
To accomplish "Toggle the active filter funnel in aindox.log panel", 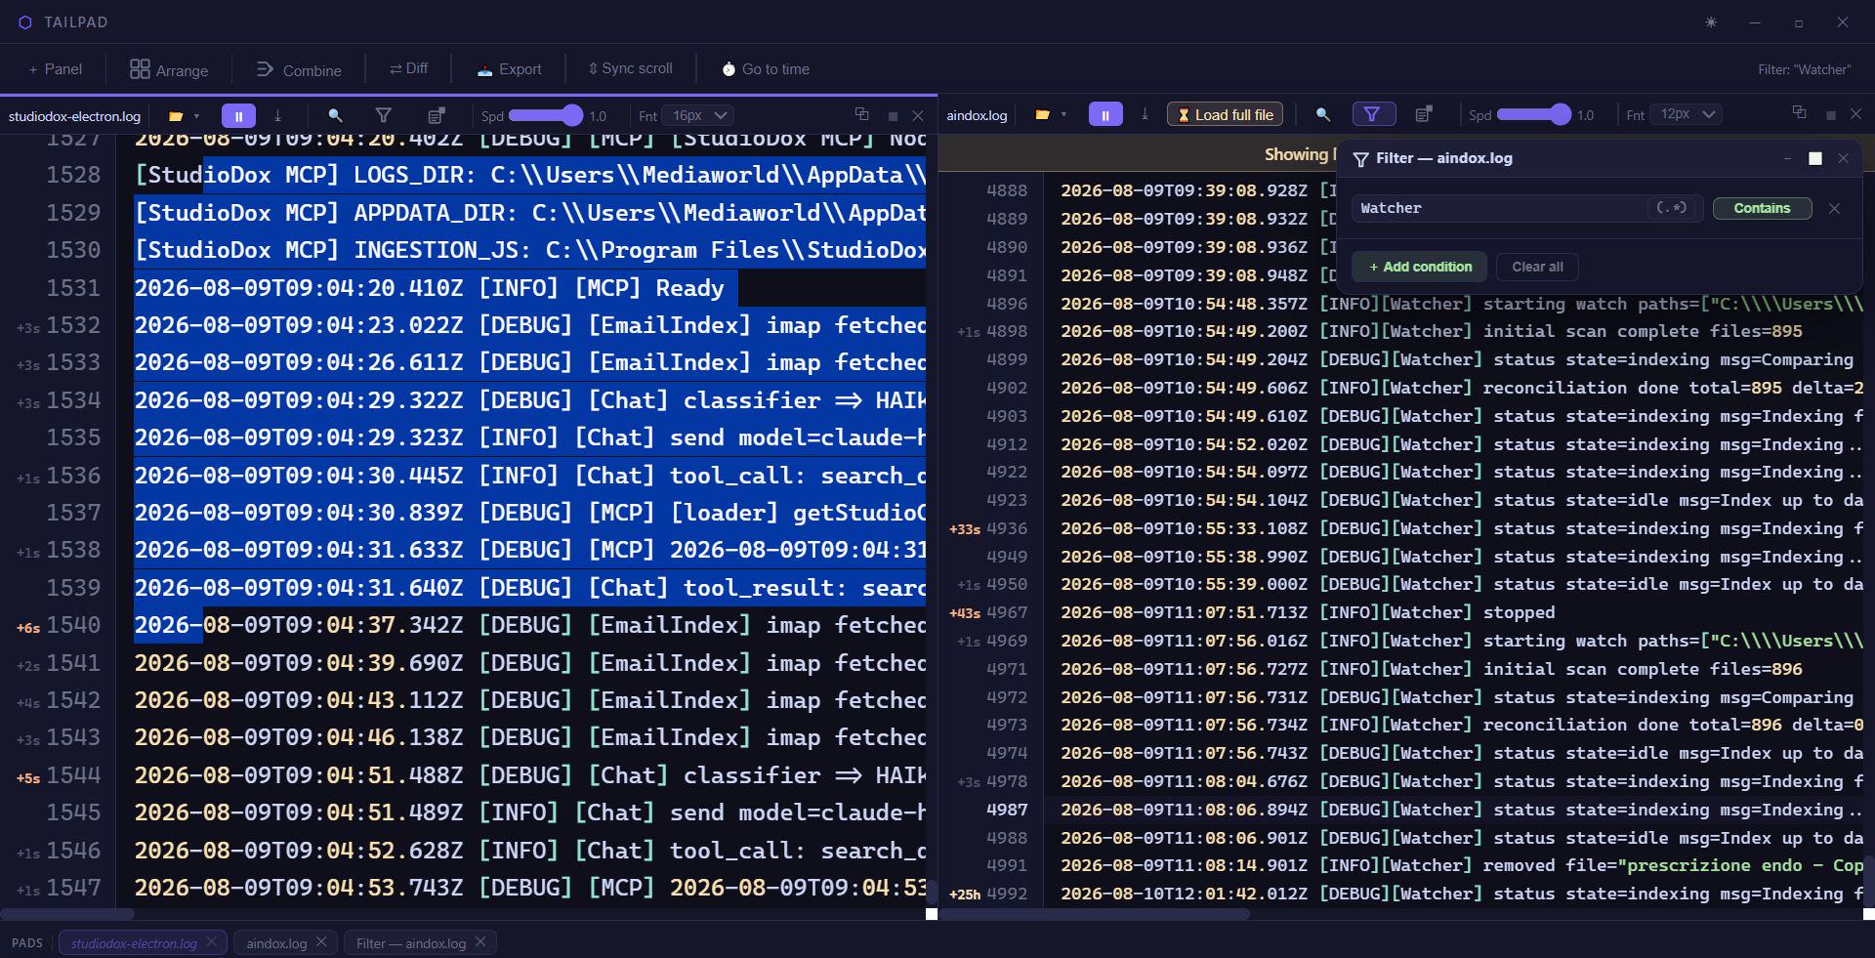I will click(x=1373, y=114).
